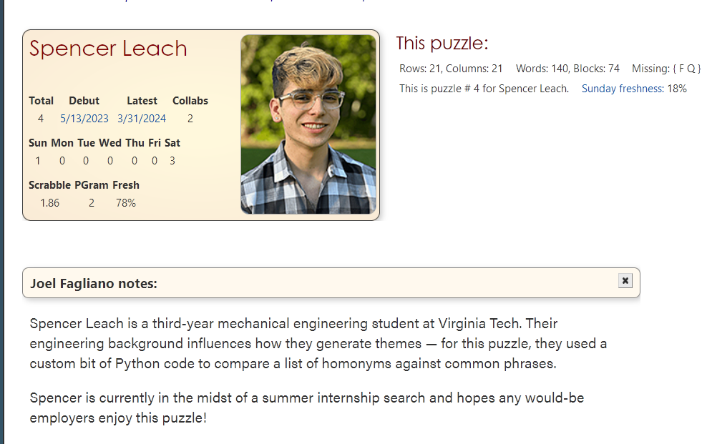The height and width of the screenshot is (444, 707).
Task: Open the debut puzzle dated 5/13/2023
Action: tap(84, 119)
